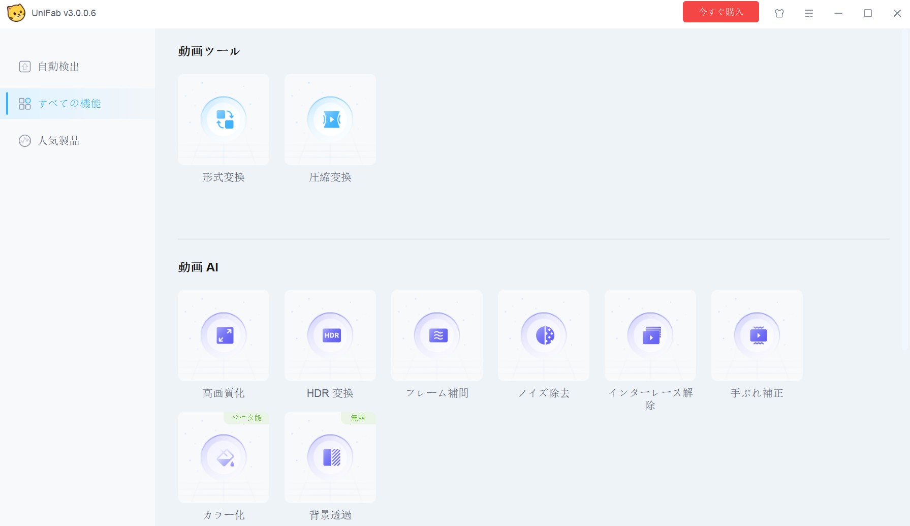Open the 背景透過 background removal icon
Screen dimensions: 910x526
click(330, 457)
